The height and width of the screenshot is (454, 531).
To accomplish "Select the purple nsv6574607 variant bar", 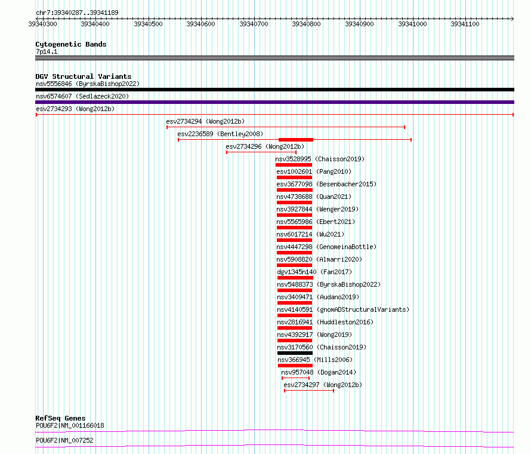I will [274, 102].
